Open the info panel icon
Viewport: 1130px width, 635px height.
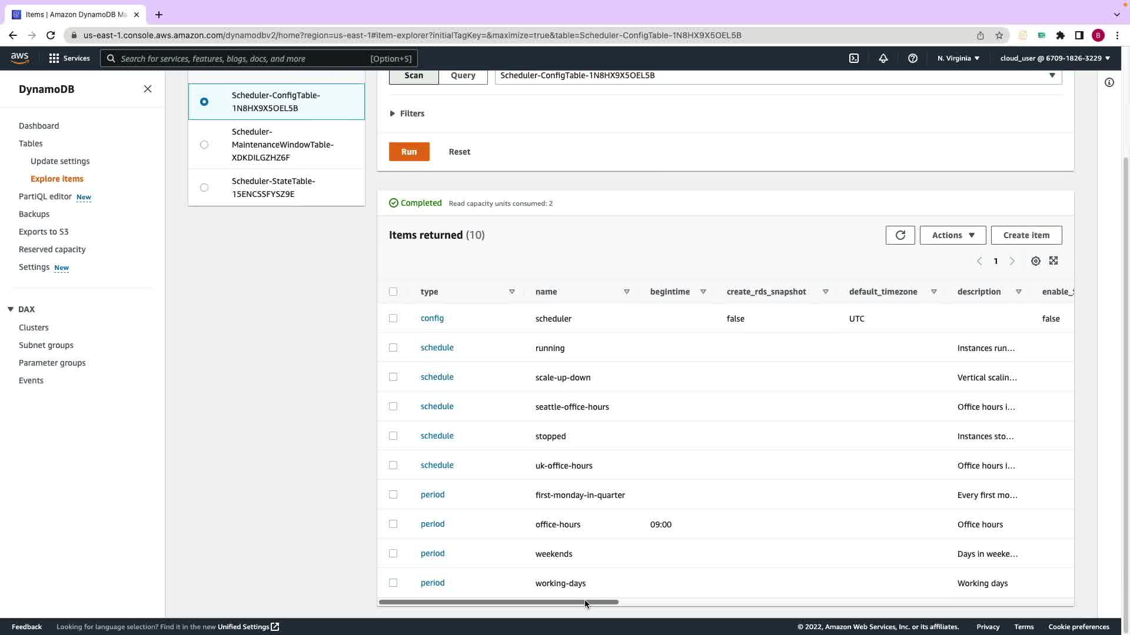[1109, 82]
